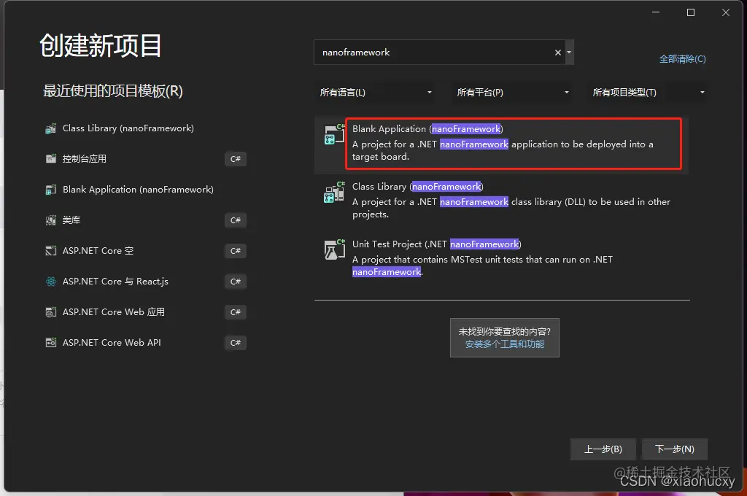This screenshot has width=747, height=496.
Task: Click the Blank Application description about target board
Action: point(503,150)
